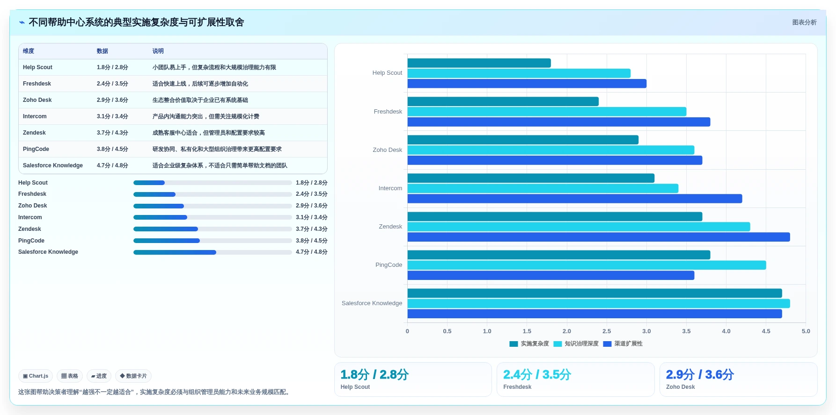Click Salesforce Knowledge 知识治理深度 chart bar
836x415 pixels.
pyautogui.click(x=599, y=304)
